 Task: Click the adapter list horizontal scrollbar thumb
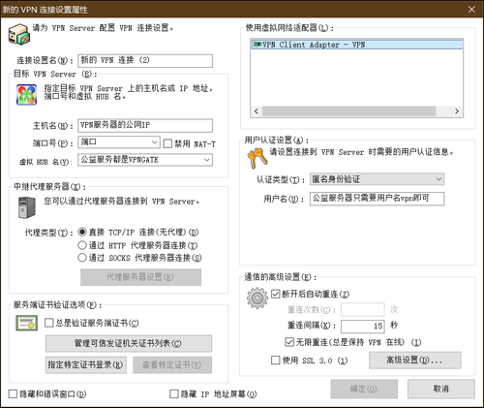[x=348, y=111]
